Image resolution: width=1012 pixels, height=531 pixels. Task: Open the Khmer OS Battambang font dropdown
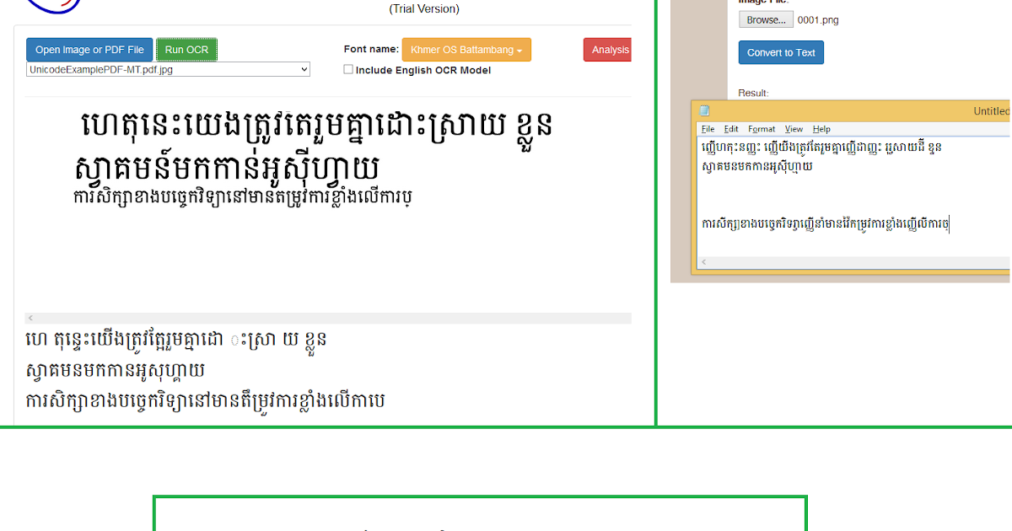(466, 49)
